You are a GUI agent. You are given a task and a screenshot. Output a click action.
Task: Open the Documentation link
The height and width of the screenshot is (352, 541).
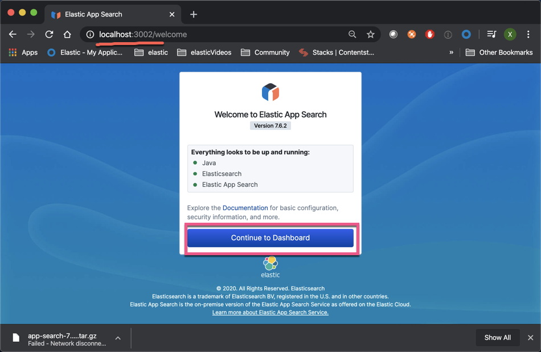(x=245, y=208)
